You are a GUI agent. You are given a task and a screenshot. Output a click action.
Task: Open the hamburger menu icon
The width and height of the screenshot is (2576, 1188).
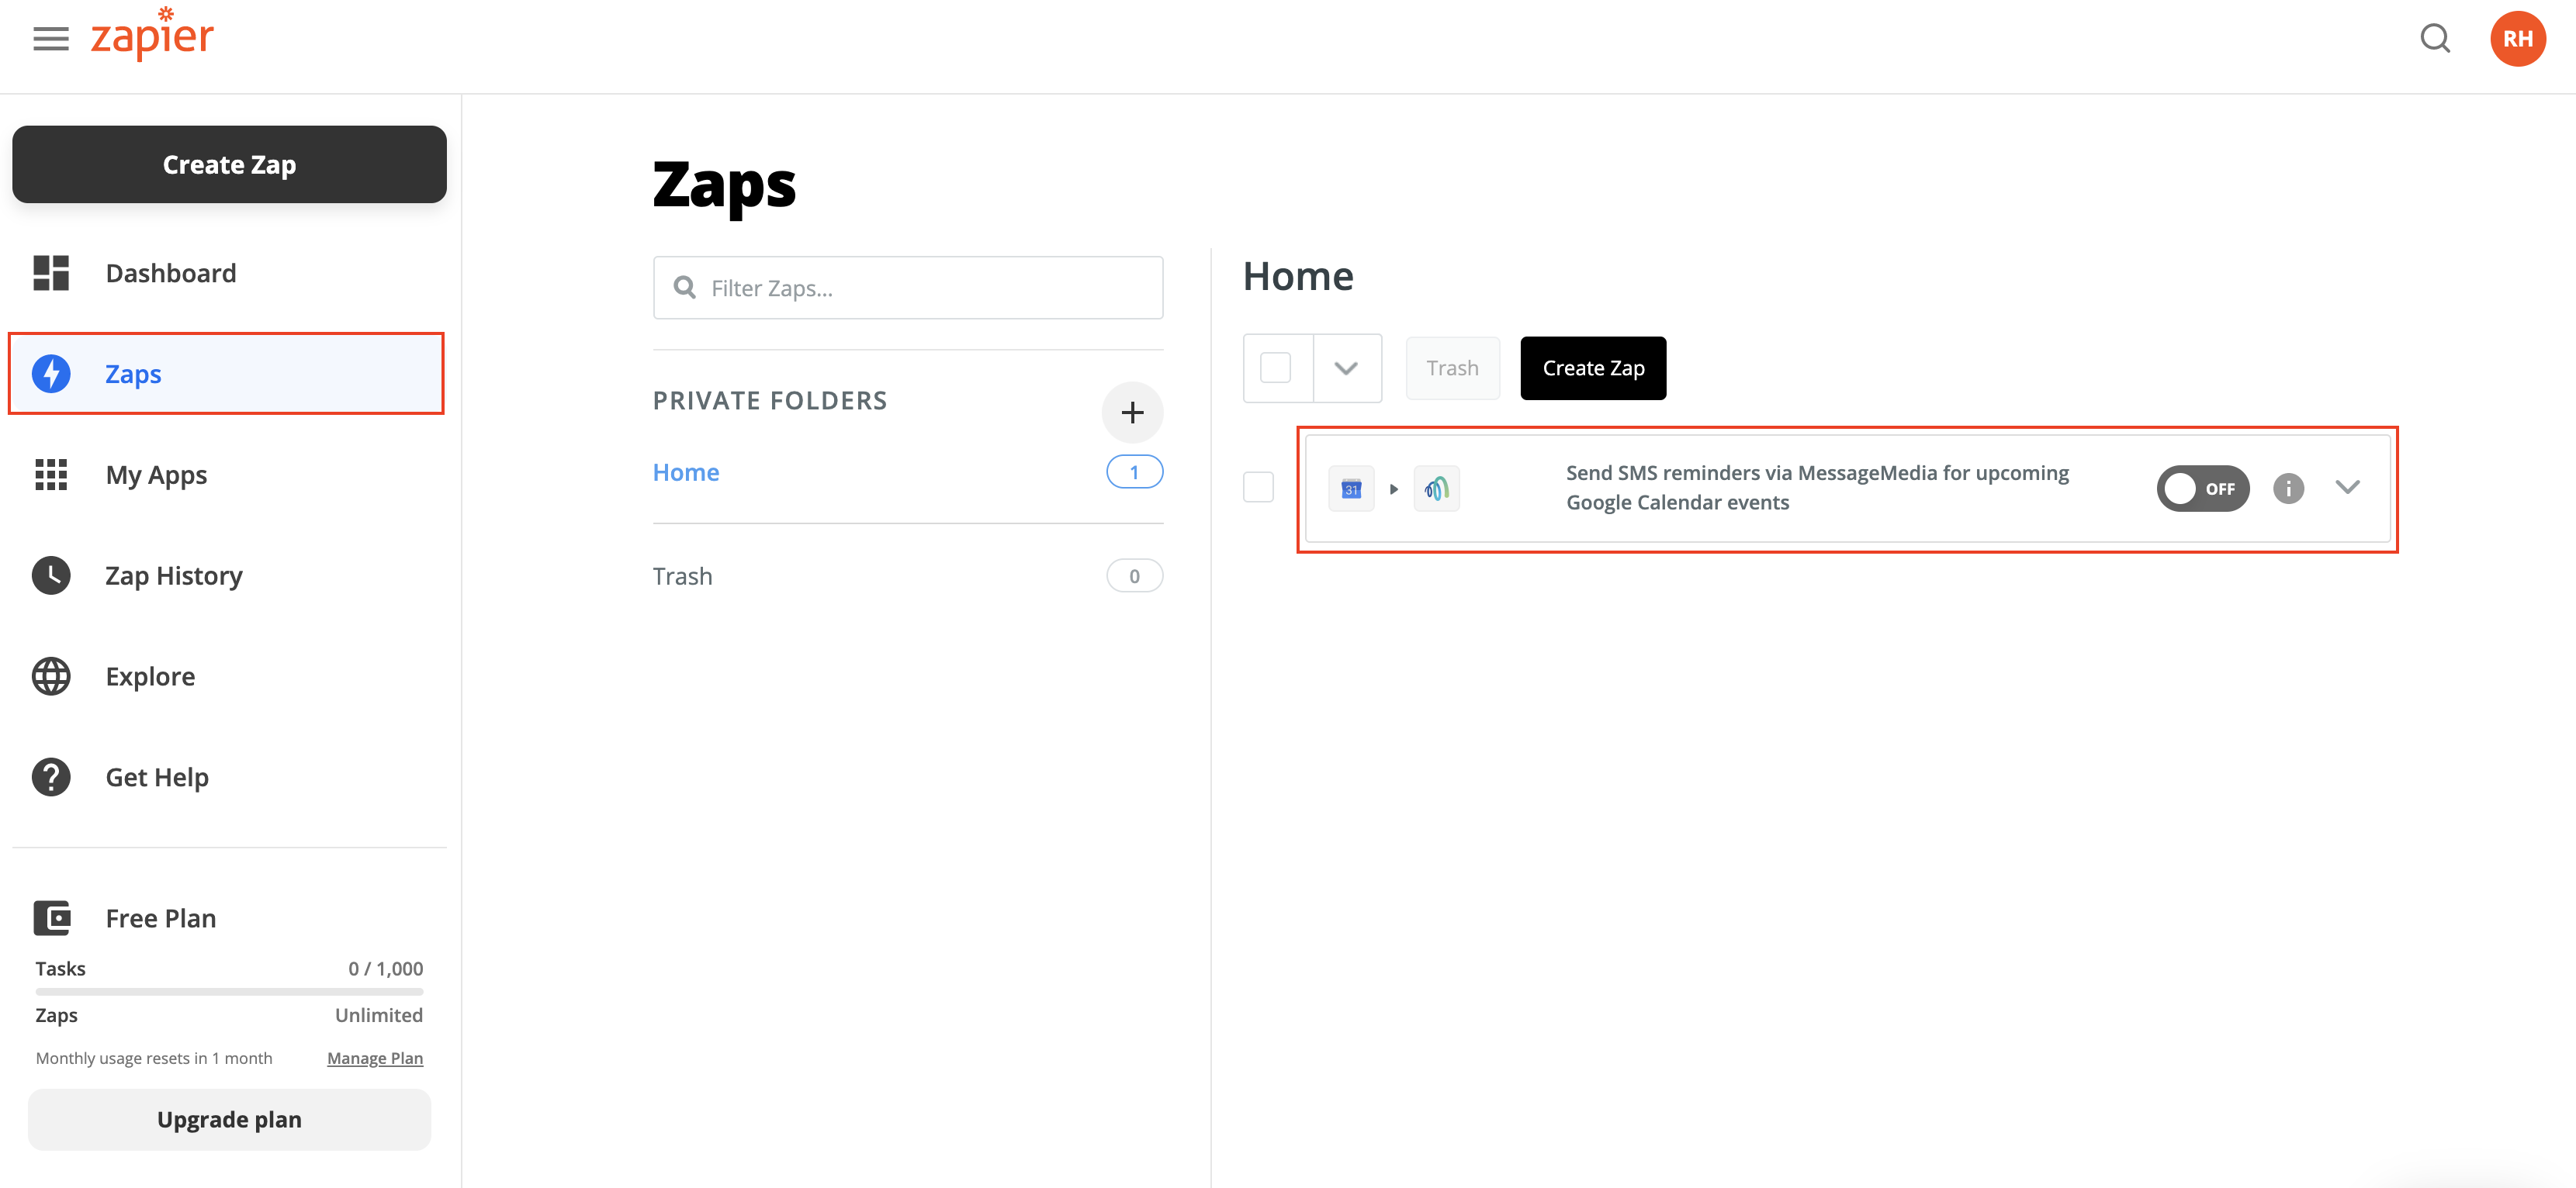51,39
